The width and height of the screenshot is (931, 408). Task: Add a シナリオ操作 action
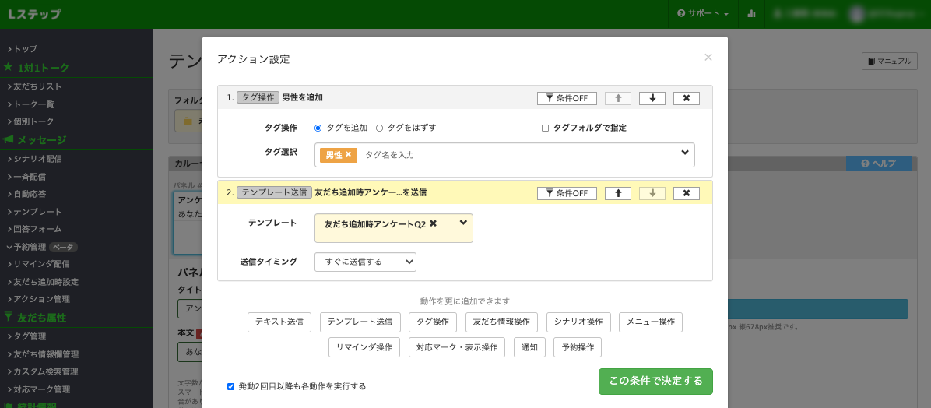[578, 322]
